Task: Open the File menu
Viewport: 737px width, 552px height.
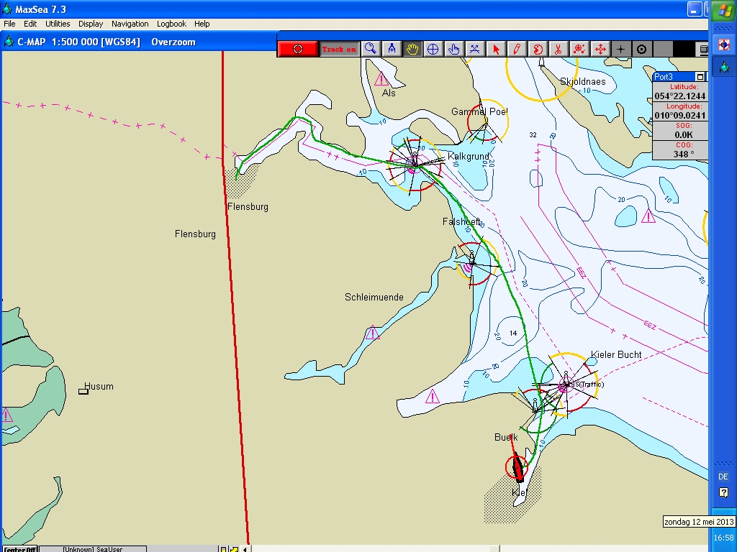Action: [x=9, y=24]
